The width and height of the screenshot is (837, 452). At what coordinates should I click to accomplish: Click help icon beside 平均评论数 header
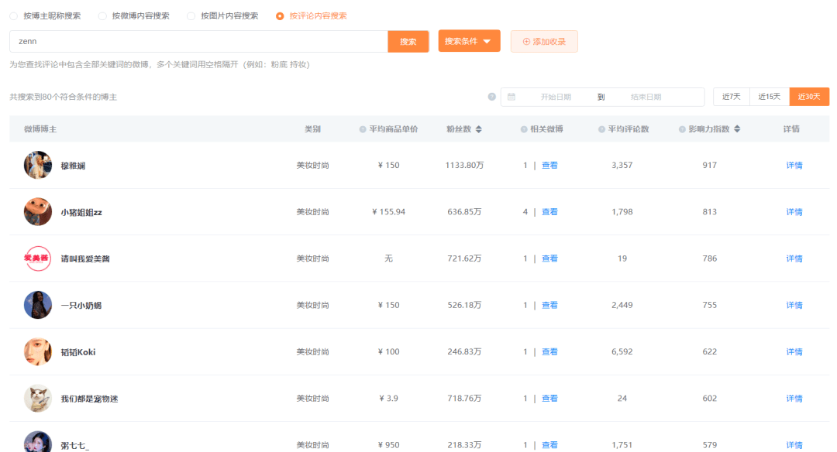[601, 129]
